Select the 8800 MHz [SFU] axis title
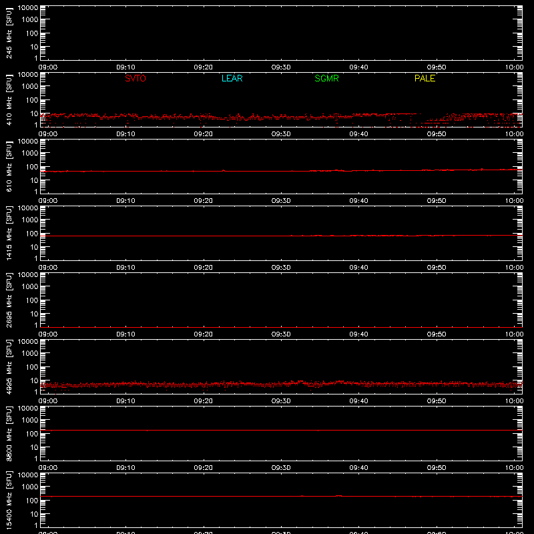This screenshot has height=534, width=534. [x=9, y=433]
